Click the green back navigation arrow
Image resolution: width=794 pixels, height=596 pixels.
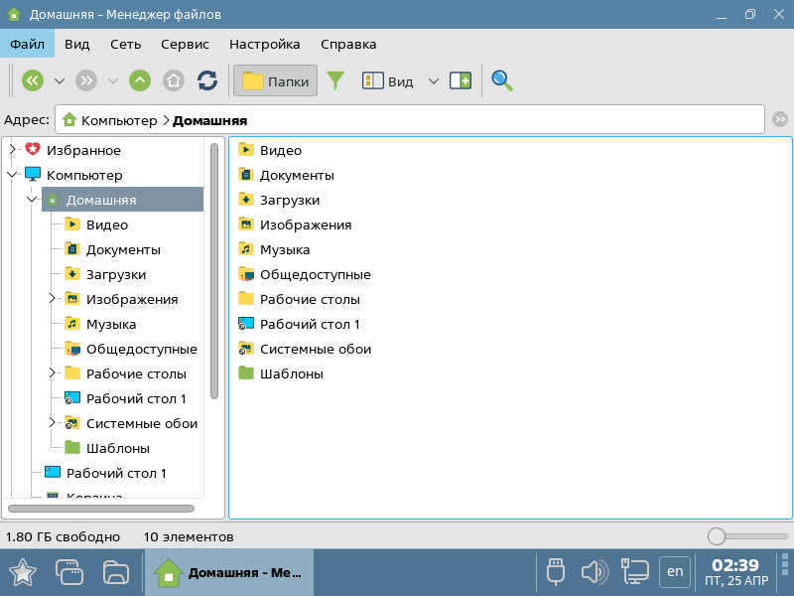click(33, 80)
